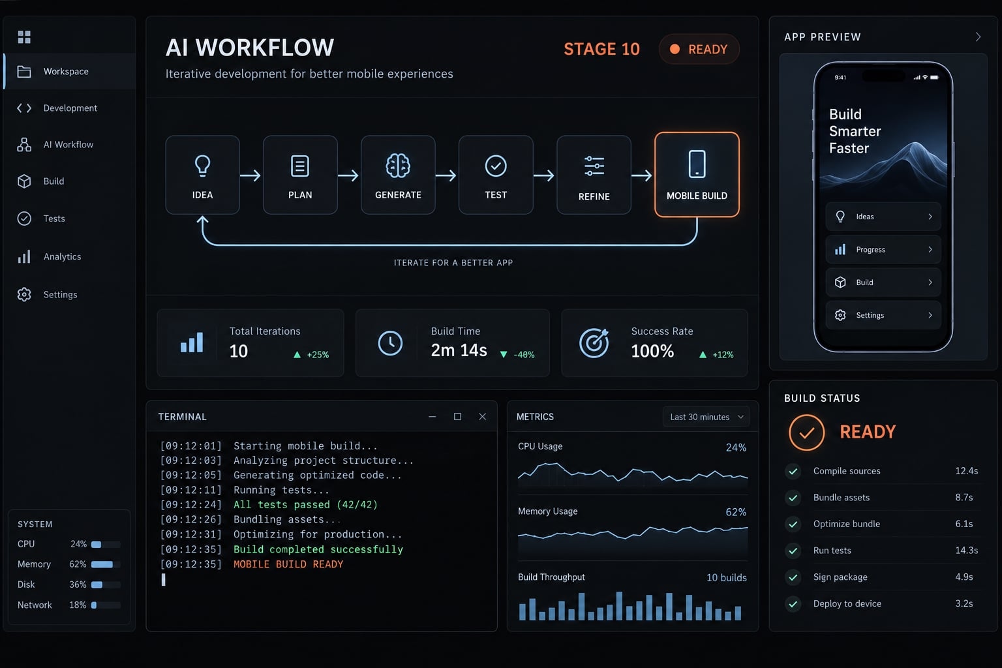The width and height of the screenshot is (1002, 668).
Task: Maximize the Terminal panel
Action: [x=457, y=416]
